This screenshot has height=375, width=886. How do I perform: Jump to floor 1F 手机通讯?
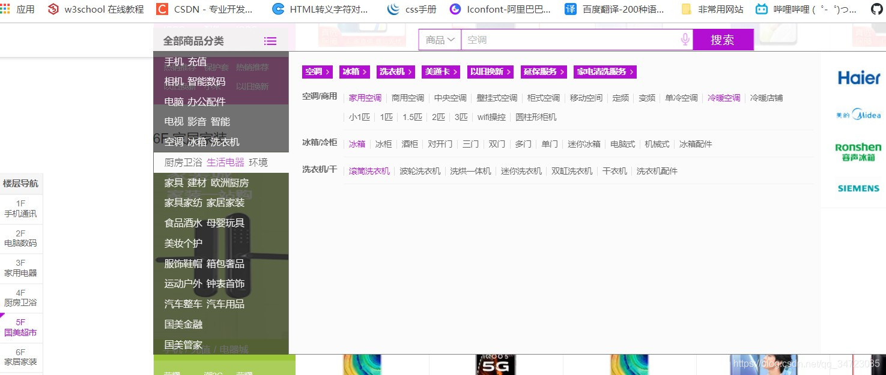coord(20,209)
